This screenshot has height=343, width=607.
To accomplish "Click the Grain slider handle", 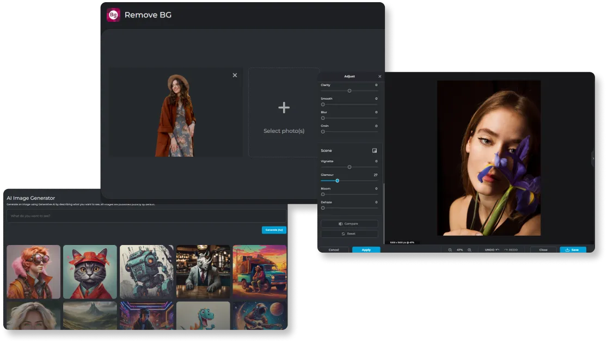I will click(323, 132).
